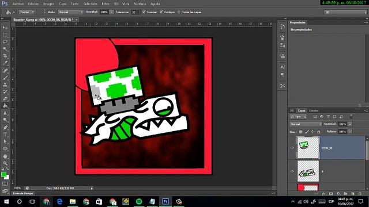Screen dimensions: 369x207
Task: Open the Edición menu
Action: (33, 4)
